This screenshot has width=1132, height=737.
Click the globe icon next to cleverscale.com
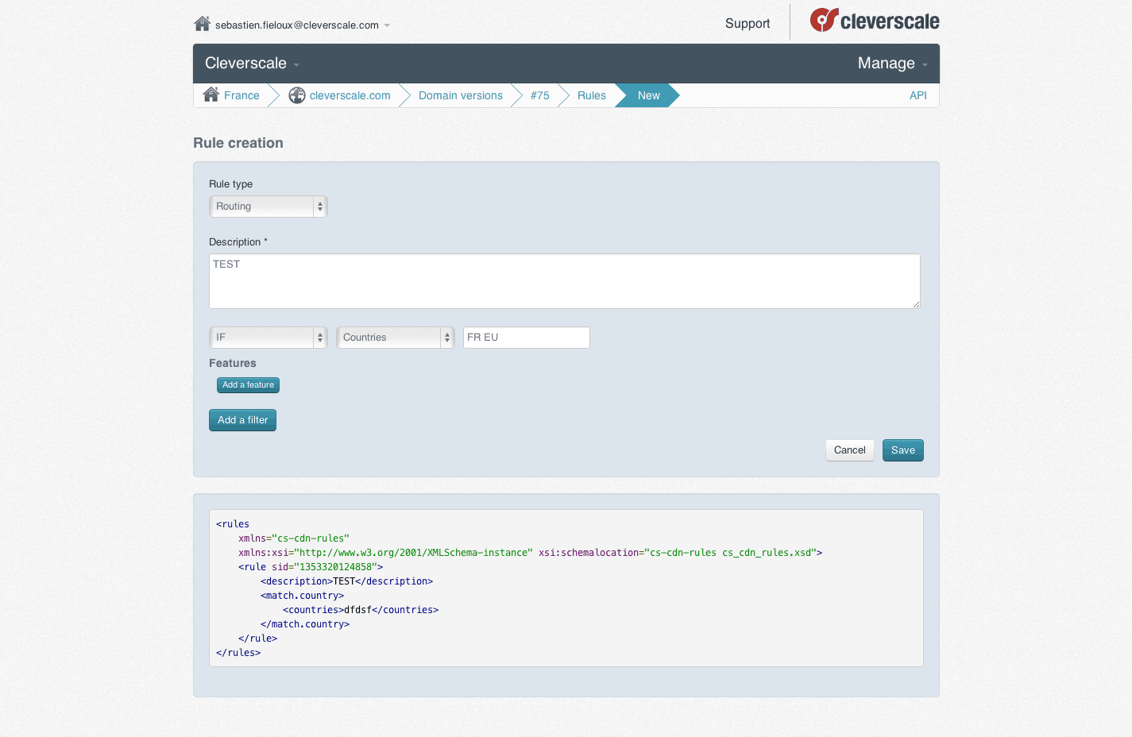click(297, 95)
